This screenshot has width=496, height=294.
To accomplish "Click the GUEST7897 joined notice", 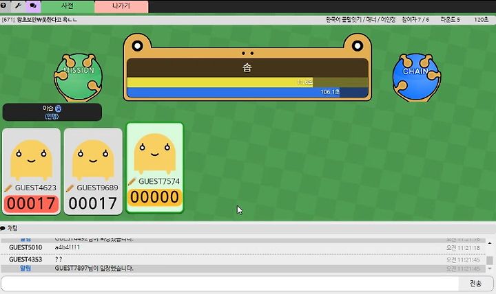I will coord(94,269).
